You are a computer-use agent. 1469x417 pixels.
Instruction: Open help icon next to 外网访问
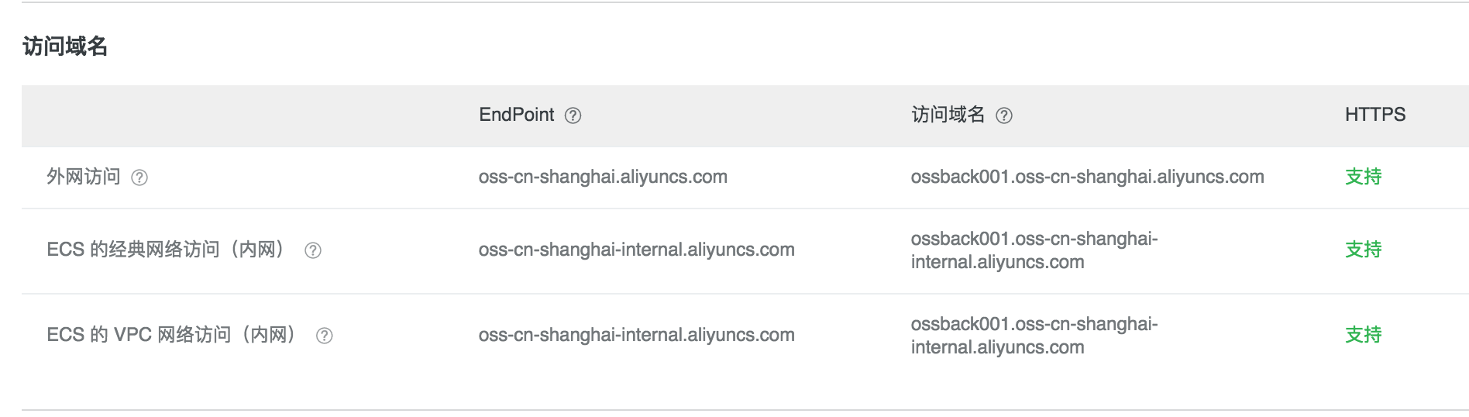coord(139,177)
